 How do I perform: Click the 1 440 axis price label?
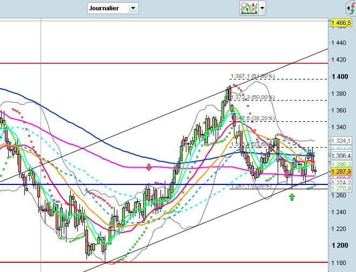[x=340, y=43]
